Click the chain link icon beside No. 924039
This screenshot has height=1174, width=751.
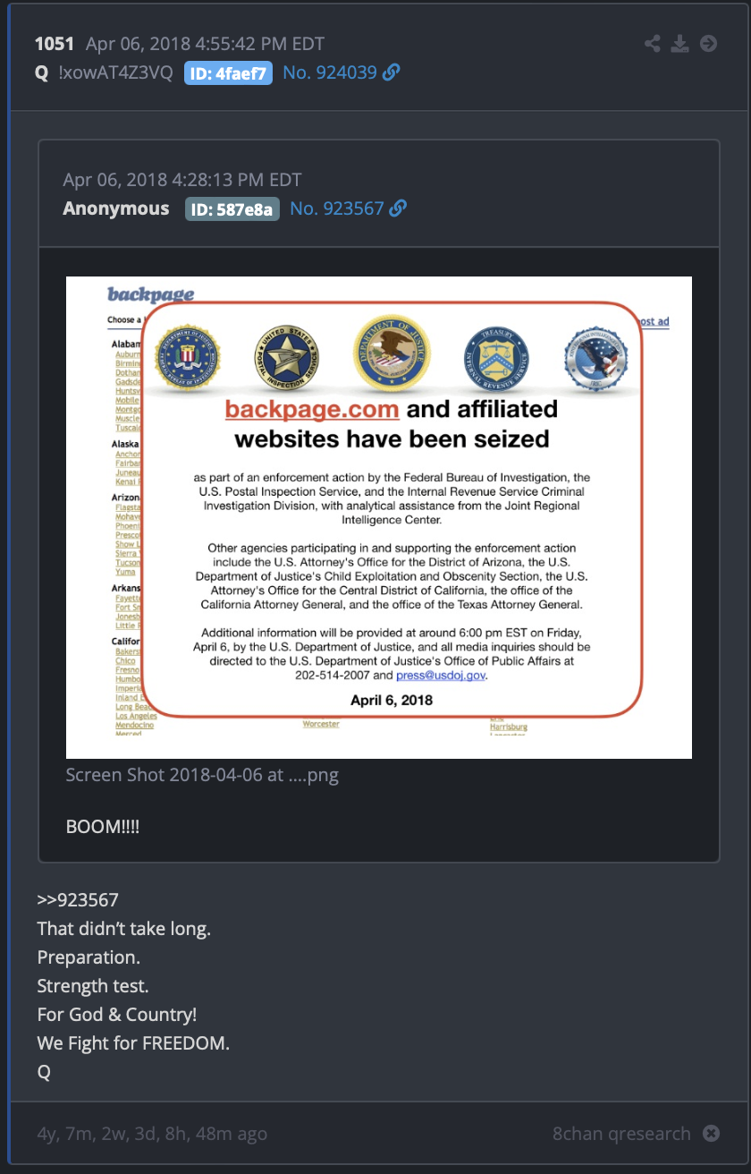391,73
